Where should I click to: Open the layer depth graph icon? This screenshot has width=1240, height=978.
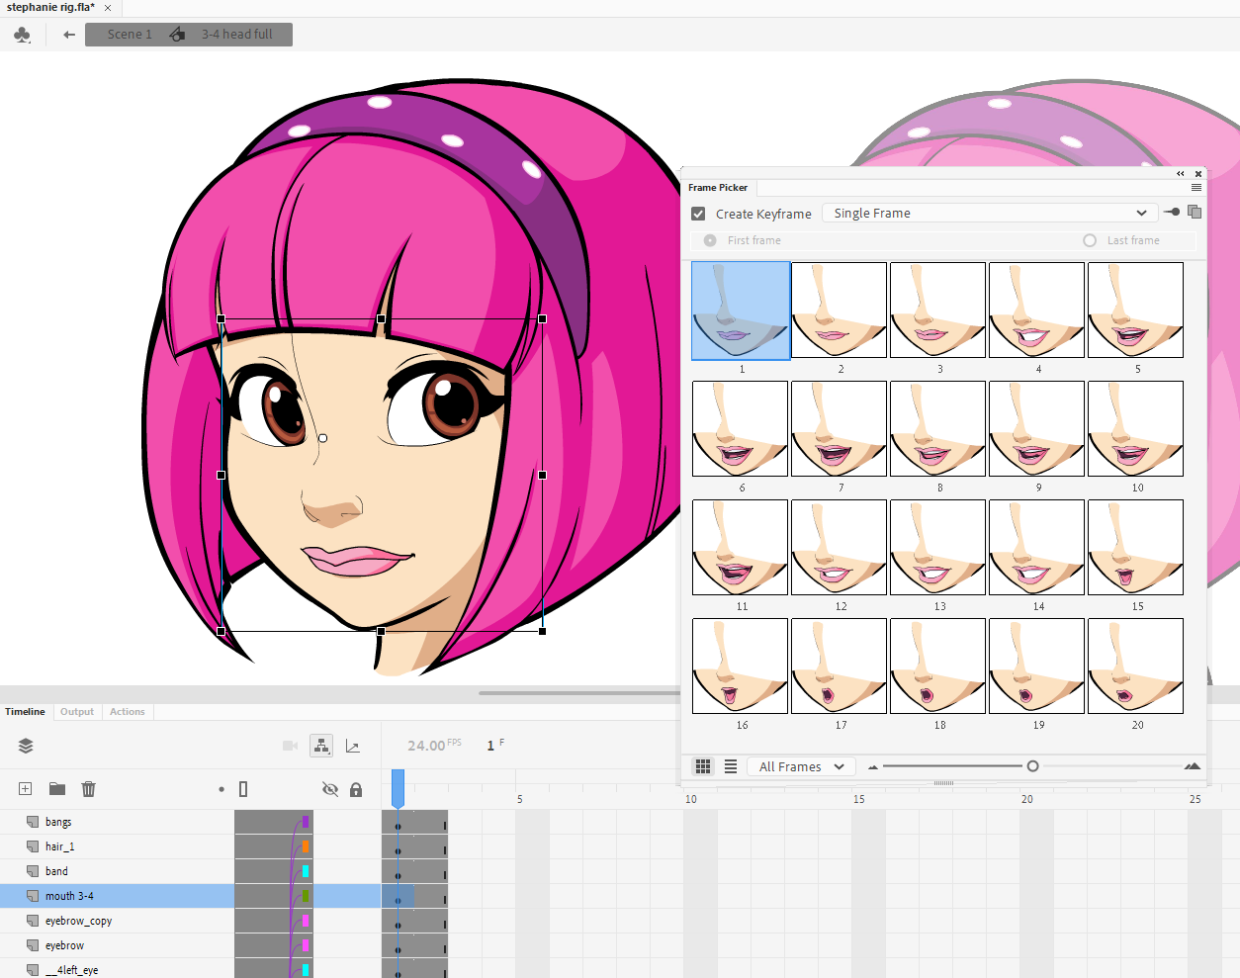pos(353,747)
